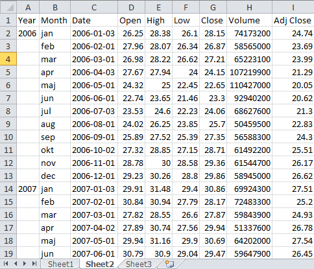The image size is (314, 269).
Task: Select the column H header
Action: 249,7
